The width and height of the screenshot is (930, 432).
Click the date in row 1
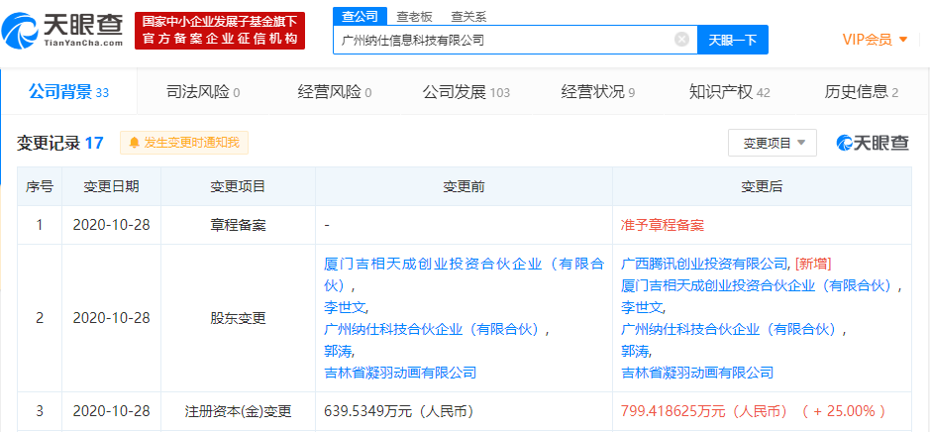point(112,226)
